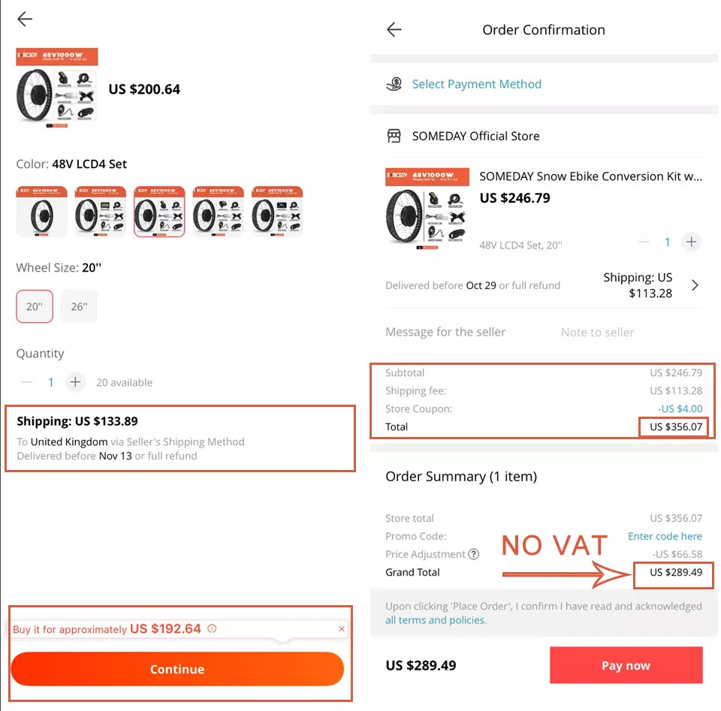Choose the 20" wheel size option
The image size is (721, 711).
35,306
